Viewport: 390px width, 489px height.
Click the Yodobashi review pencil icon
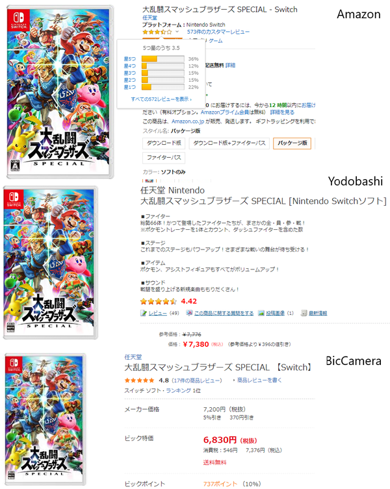(x=143, y=313)
